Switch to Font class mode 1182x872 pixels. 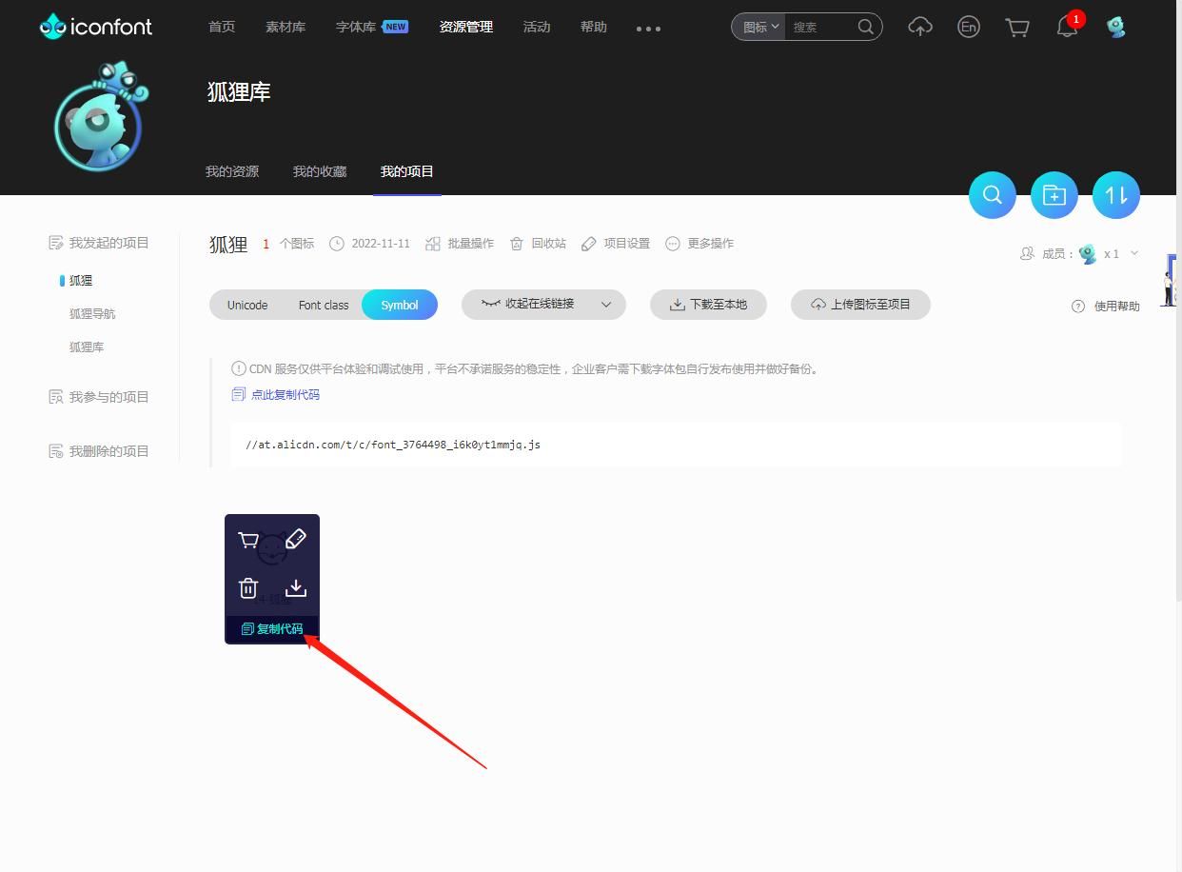click(324, 305)
